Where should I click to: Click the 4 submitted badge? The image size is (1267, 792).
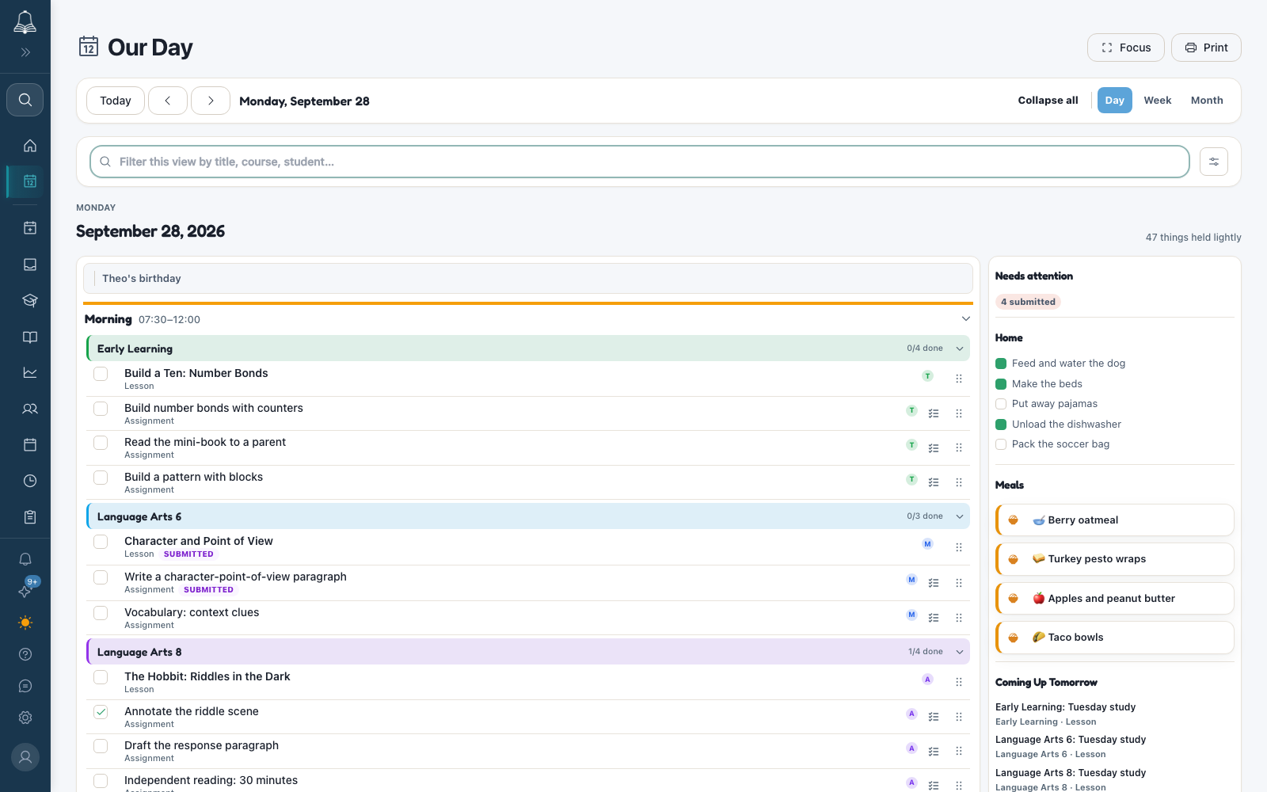(x=1028, y=302)
